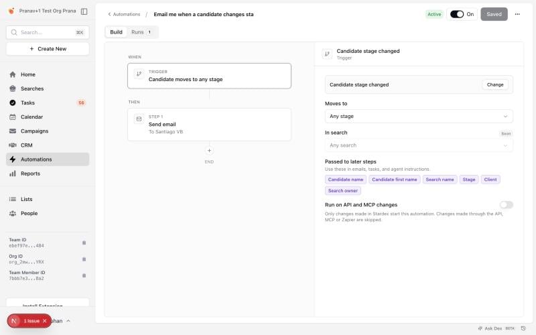
Task: Click the Tasks 56 count badge
Action: click(81, 103)
